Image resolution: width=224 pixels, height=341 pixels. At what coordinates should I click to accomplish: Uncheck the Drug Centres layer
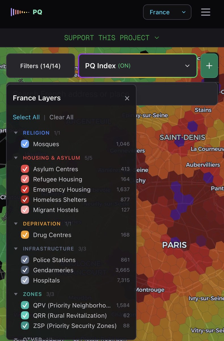click(25, 235)
